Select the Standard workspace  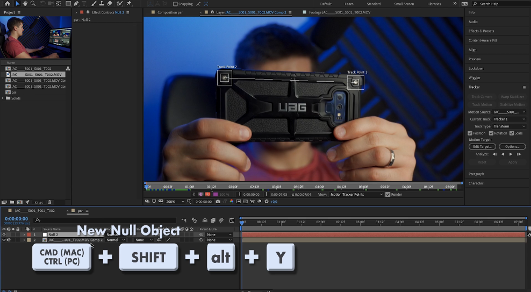(x=374, y=4)
